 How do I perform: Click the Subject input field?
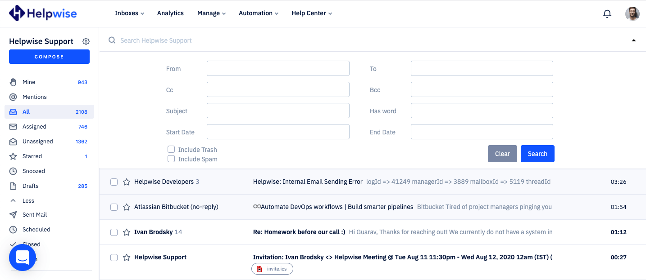coord(278,111)
